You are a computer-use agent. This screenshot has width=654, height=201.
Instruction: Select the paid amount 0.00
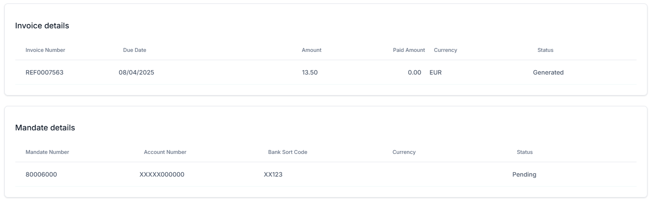tap(414, 72)
